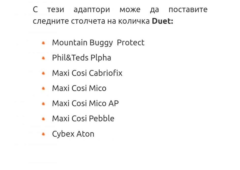Click the Maxi Cosi Pebble entry

point(83,119)
